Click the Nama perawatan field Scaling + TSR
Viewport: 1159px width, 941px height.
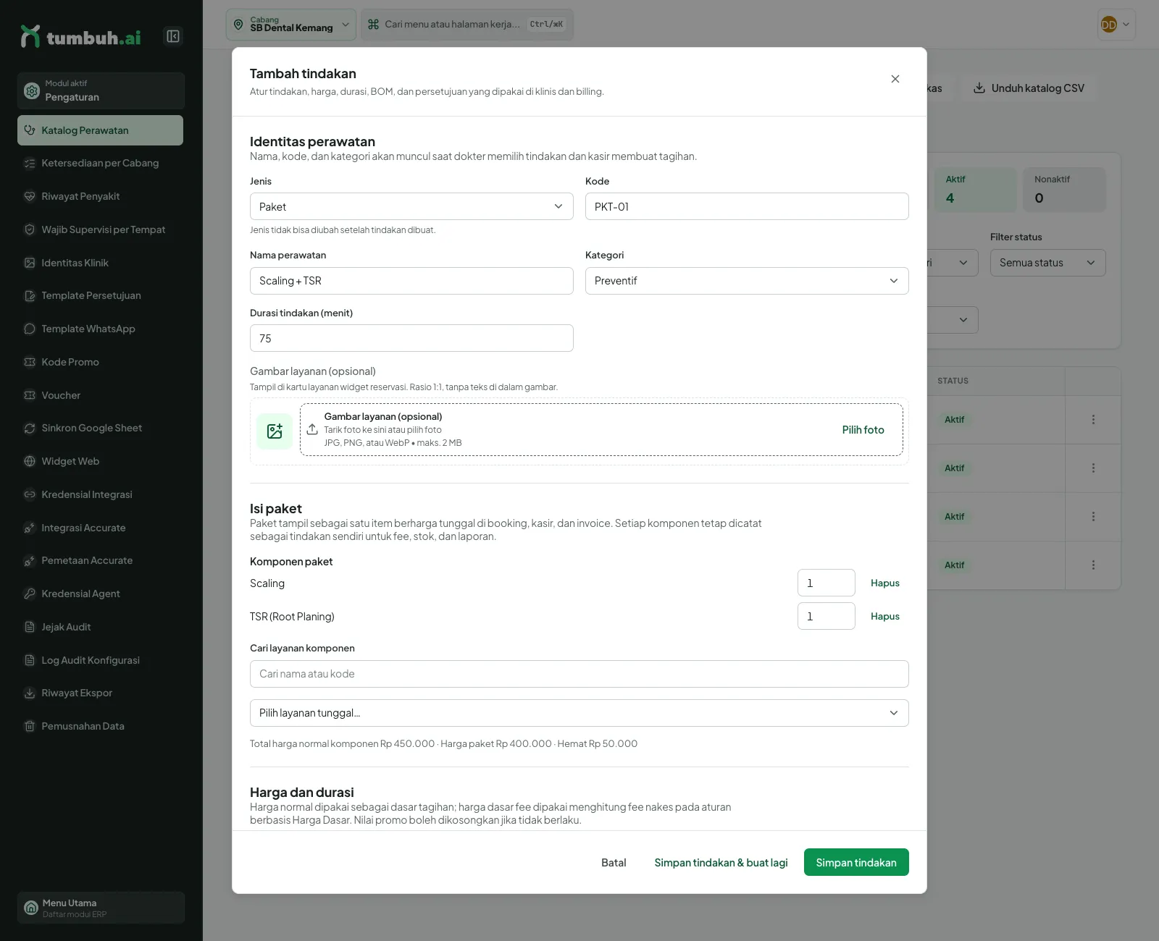tap(411, 281)
